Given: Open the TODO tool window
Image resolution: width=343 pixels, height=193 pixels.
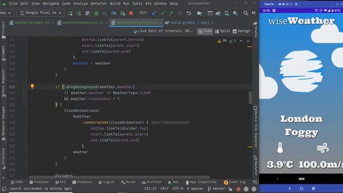Looking at the screenshot, I should tap(17, 182).
